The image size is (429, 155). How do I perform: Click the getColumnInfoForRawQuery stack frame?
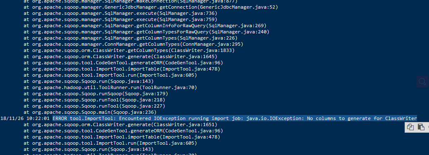pos(145,26)
